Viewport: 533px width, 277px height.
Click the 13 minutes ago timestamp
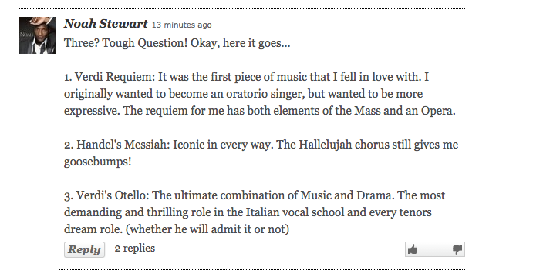pyautogui.click(x=181, y=25)
